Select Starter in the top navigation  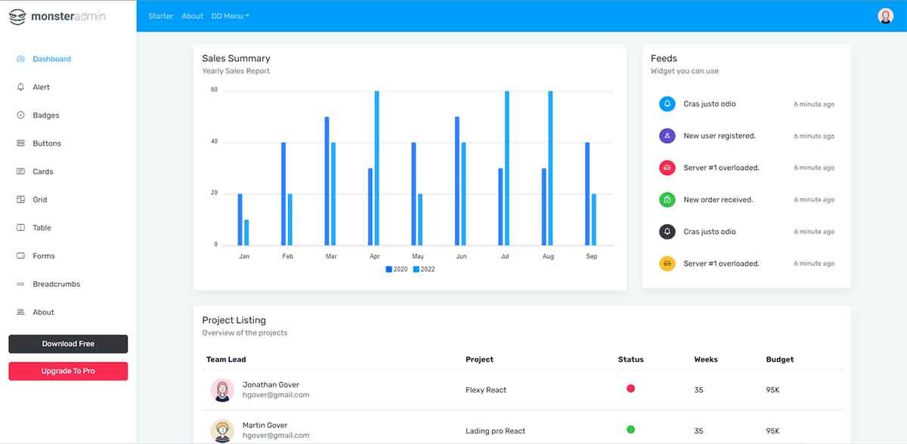[161, 15]
